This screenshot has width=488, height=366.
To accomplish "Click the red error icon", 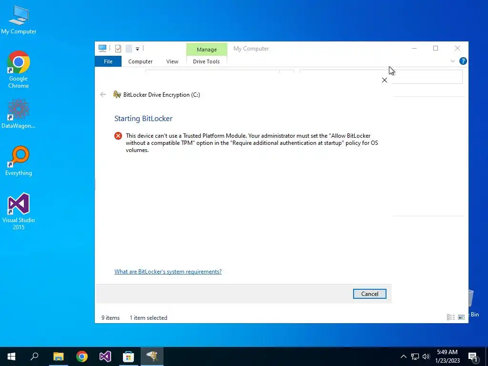I will coord(118,136).
